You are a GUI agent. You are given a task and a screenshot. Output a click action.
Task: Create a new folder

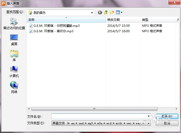(x=112, y=12)
